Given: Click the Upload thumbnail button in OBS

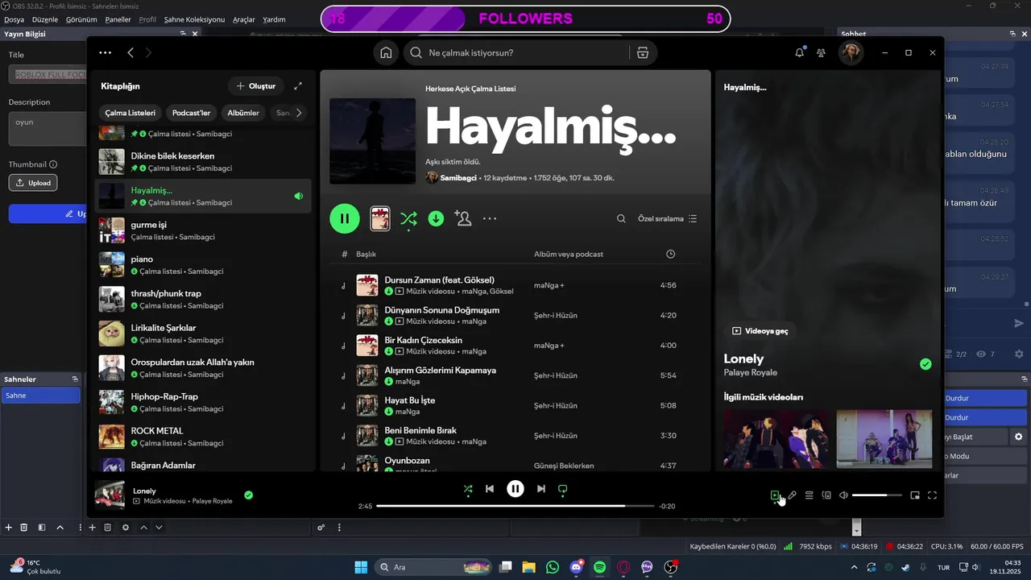Looking at the screenshot, I should [x=33, y=183].
